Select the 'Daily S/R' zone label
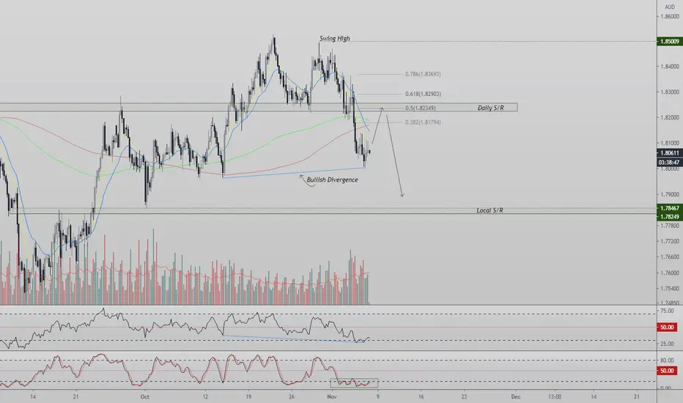Viewport: 683px width, 403px height. [x=490, y=108]
